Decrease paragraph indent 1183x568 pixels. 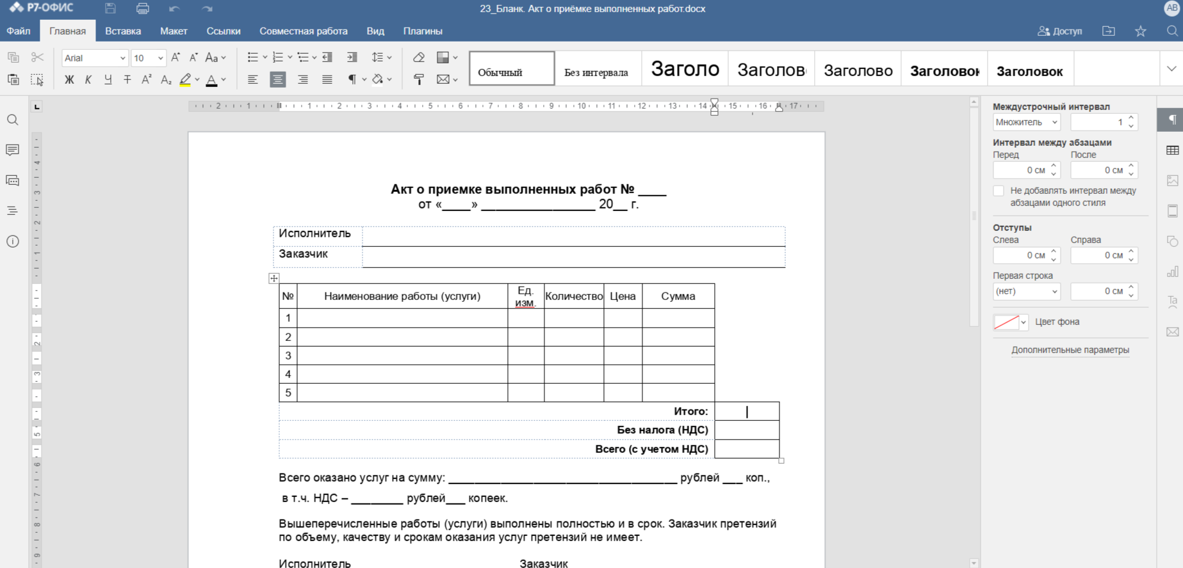327,58
